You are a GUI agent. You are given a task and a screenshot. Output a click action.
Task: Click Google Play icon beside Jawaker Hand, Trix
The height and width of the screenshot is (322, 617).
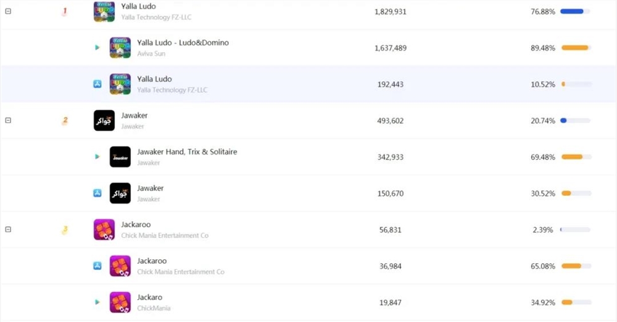[x=97, y=157]
